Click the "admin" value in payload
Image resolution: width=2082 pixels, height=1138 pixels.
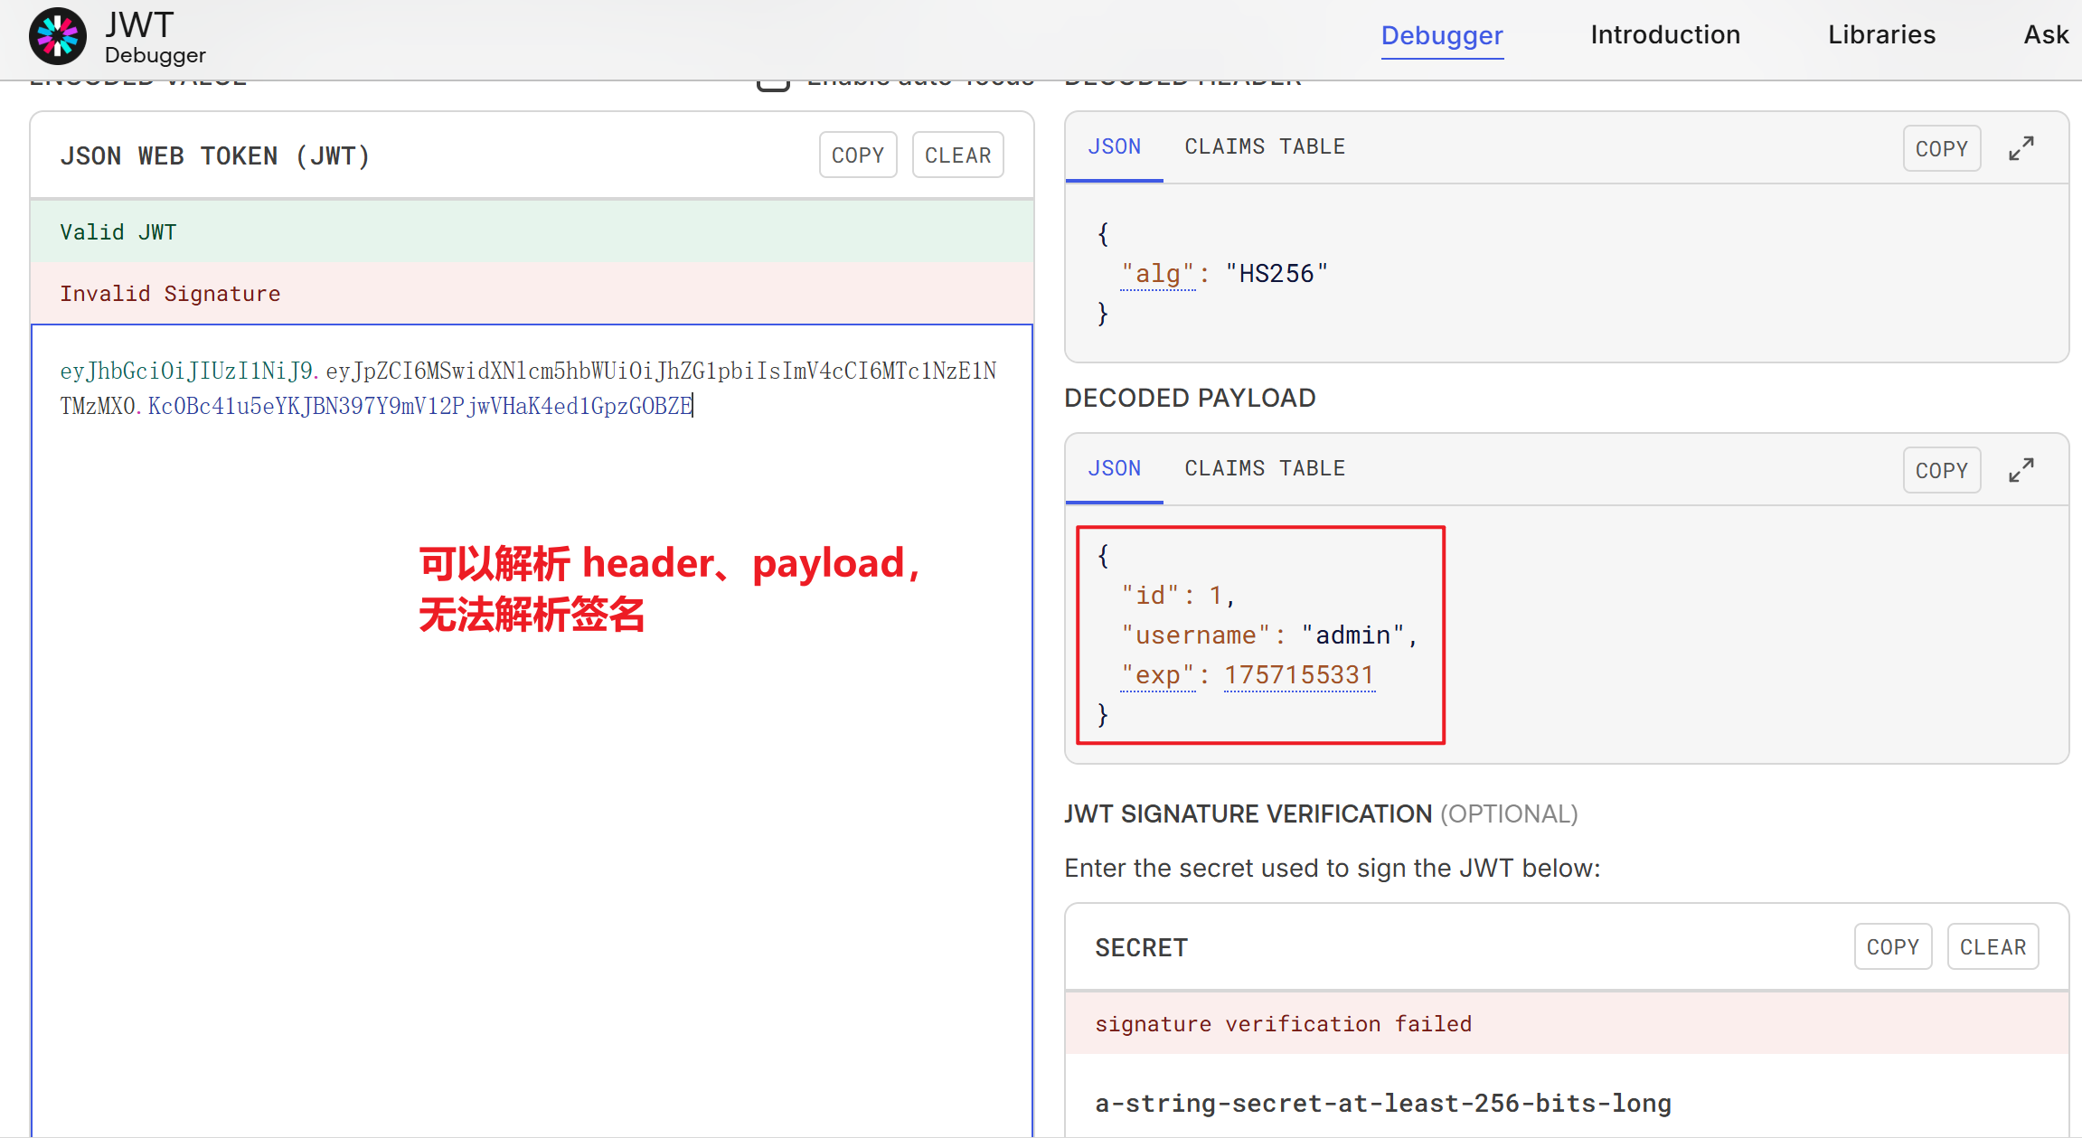tap(1352, 635)
